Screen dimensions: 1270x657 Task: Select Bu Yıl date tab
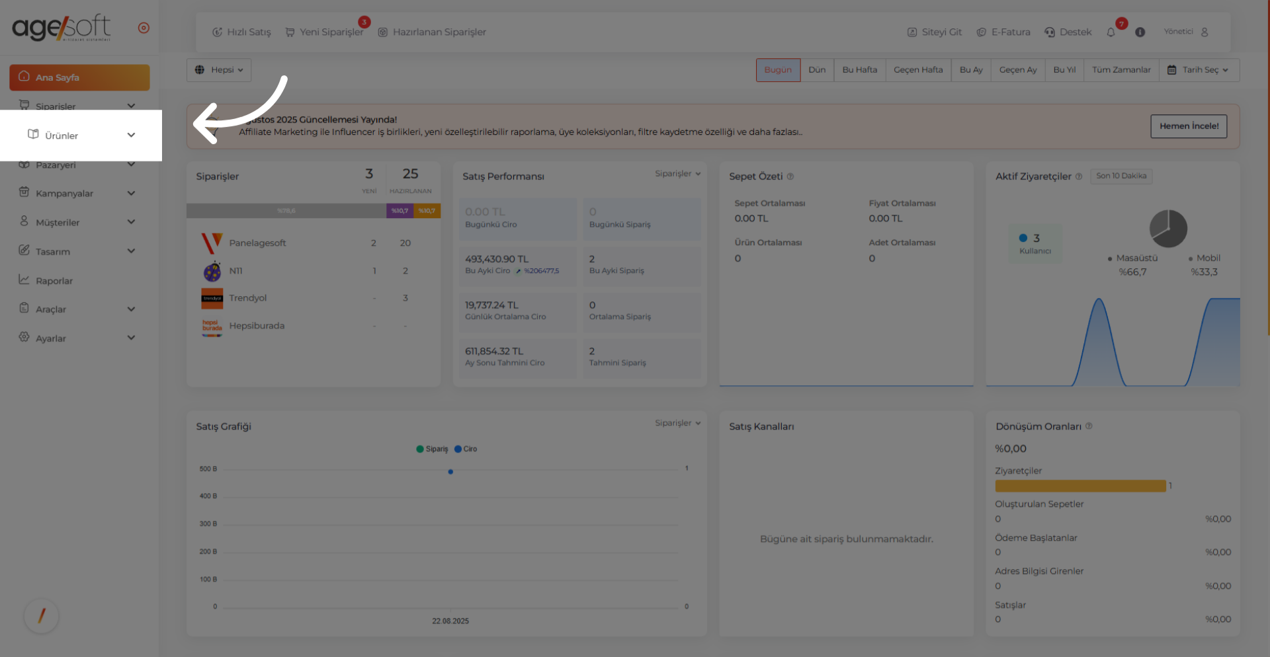pyautogui.click(x=1064, y=70)
